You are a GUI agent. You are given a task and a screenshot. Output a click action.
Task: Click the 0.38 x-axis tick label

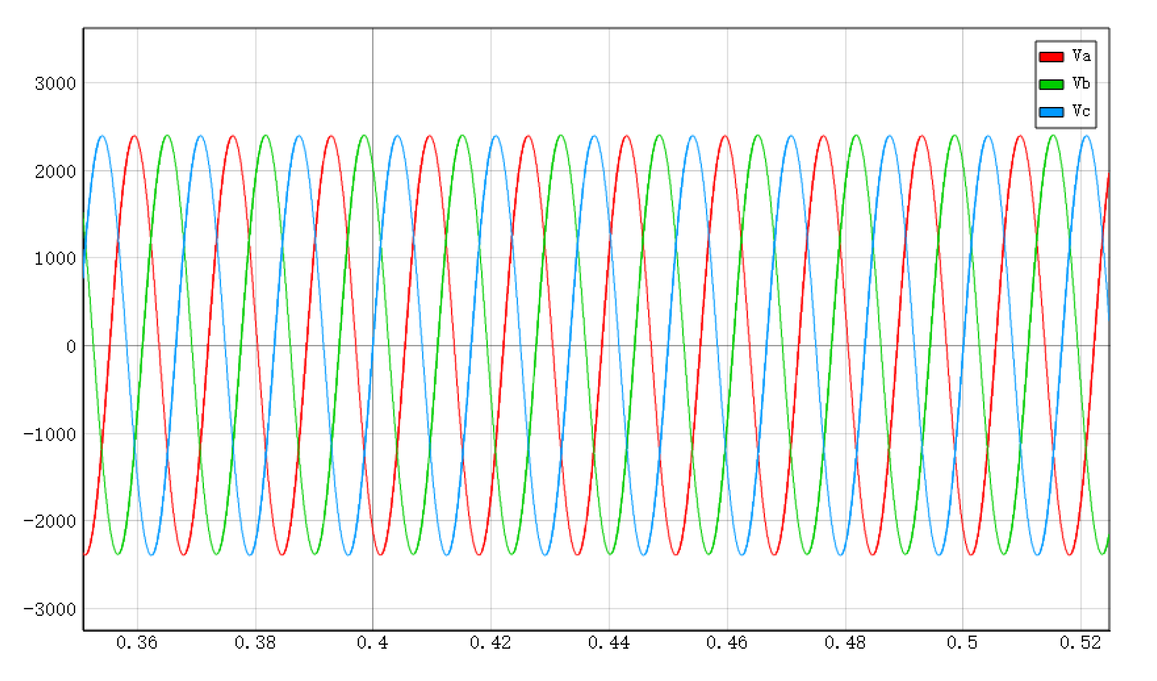255,643
